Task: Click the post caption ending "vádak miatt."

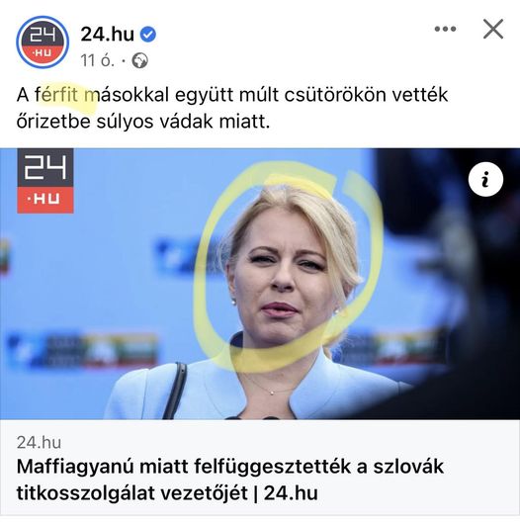Action: 232,108
